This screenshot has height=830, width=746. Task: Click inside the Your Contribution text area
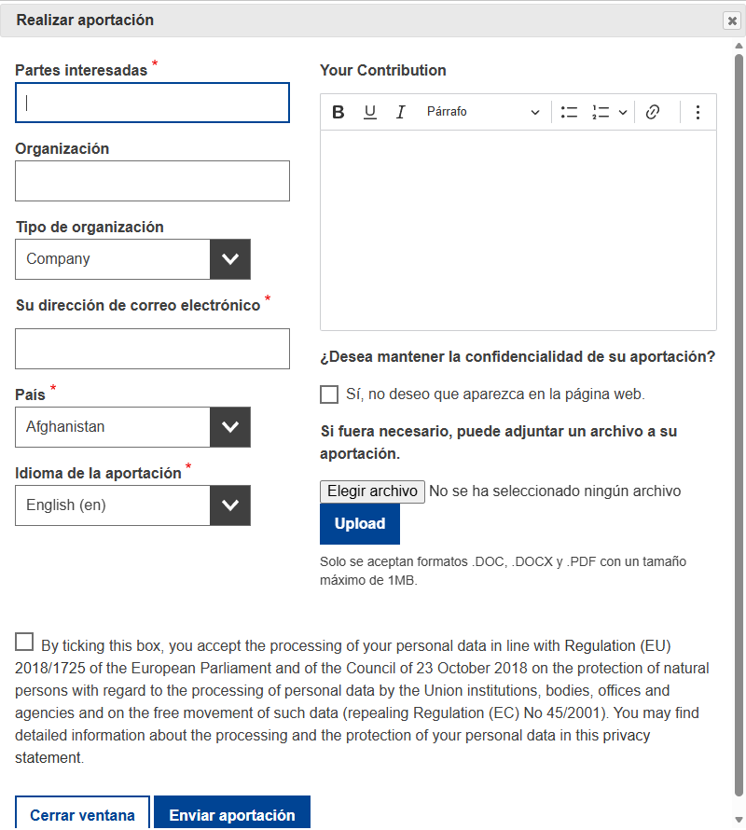518,230
